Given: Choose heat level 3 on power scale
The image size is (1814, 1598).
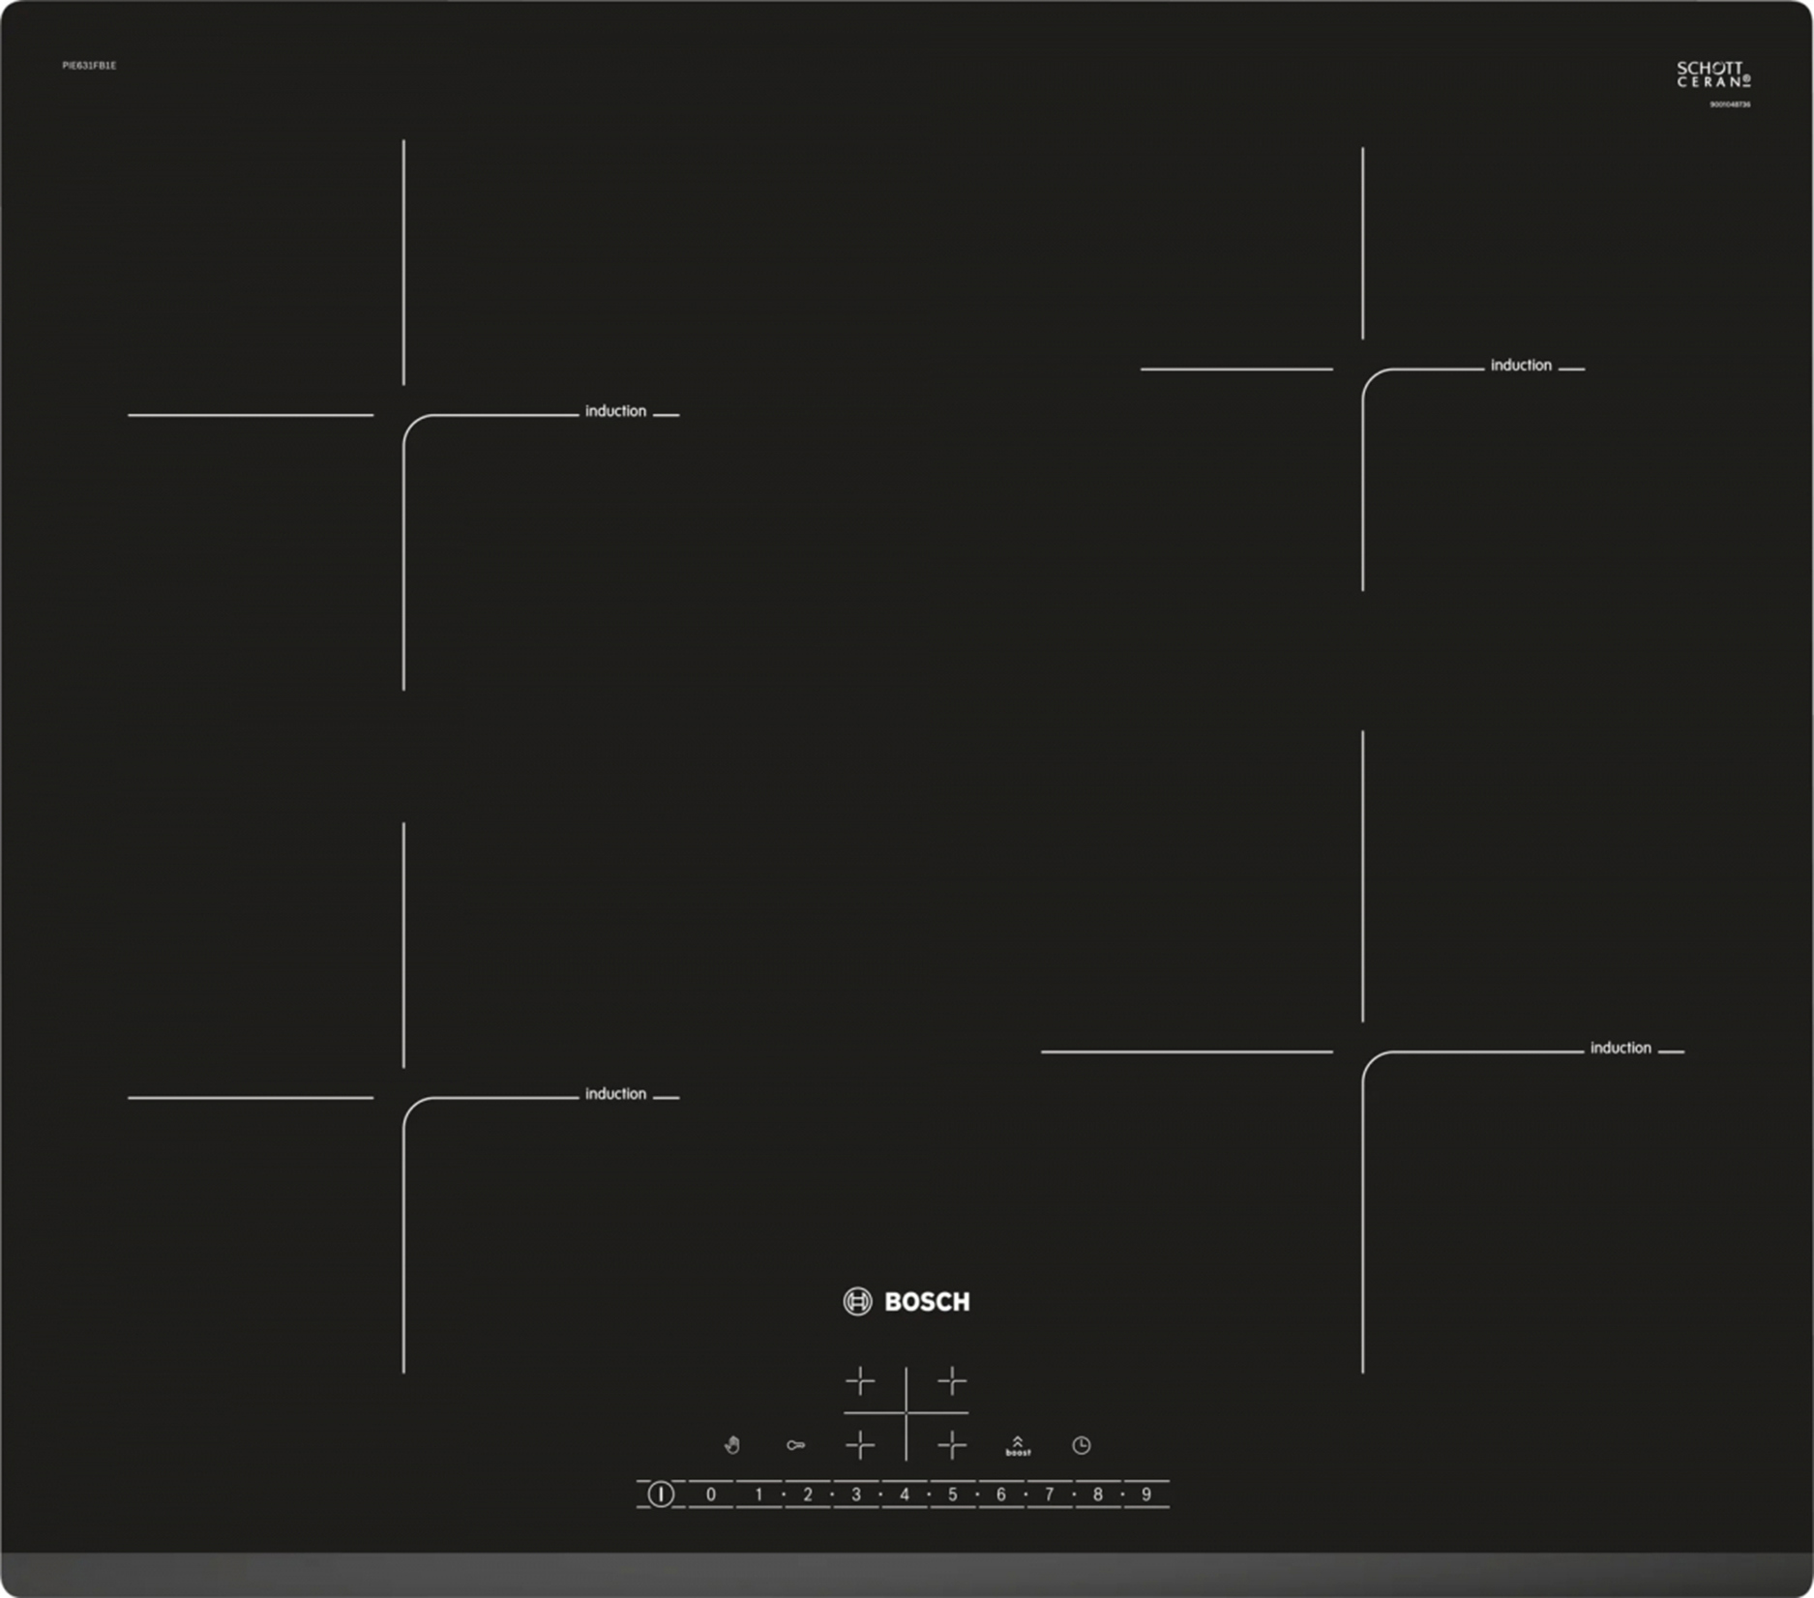Looking at the screenshot, I should [856, 1494].
